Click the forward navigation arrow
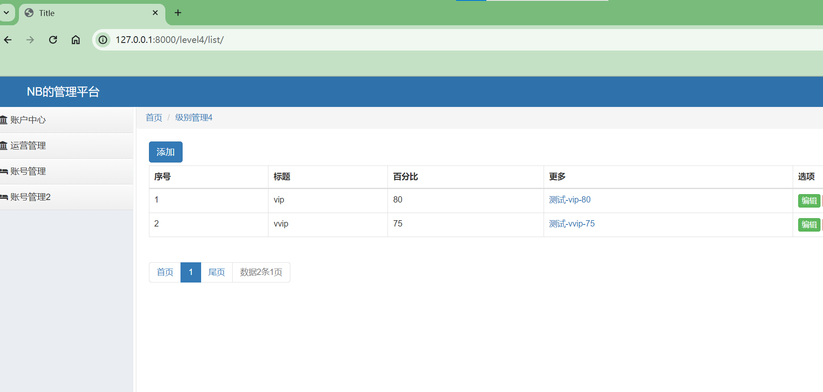The image size is (823, 392). [x=30, y=40]
